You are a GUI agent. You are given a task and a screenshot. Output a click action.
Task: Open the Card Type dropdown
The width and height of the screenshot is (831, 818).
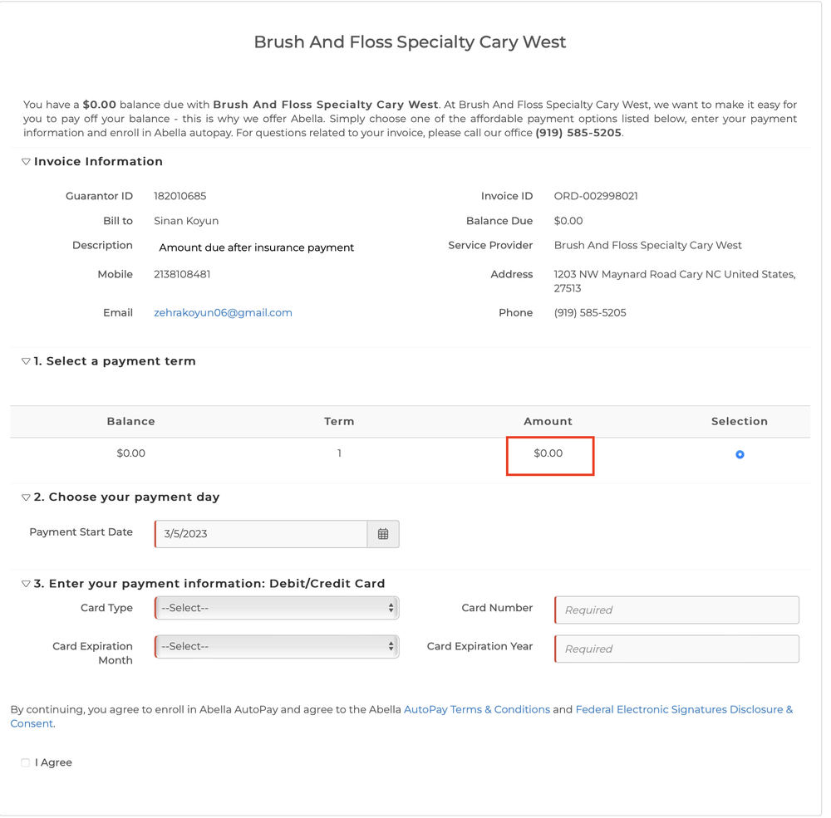[277, 608]
